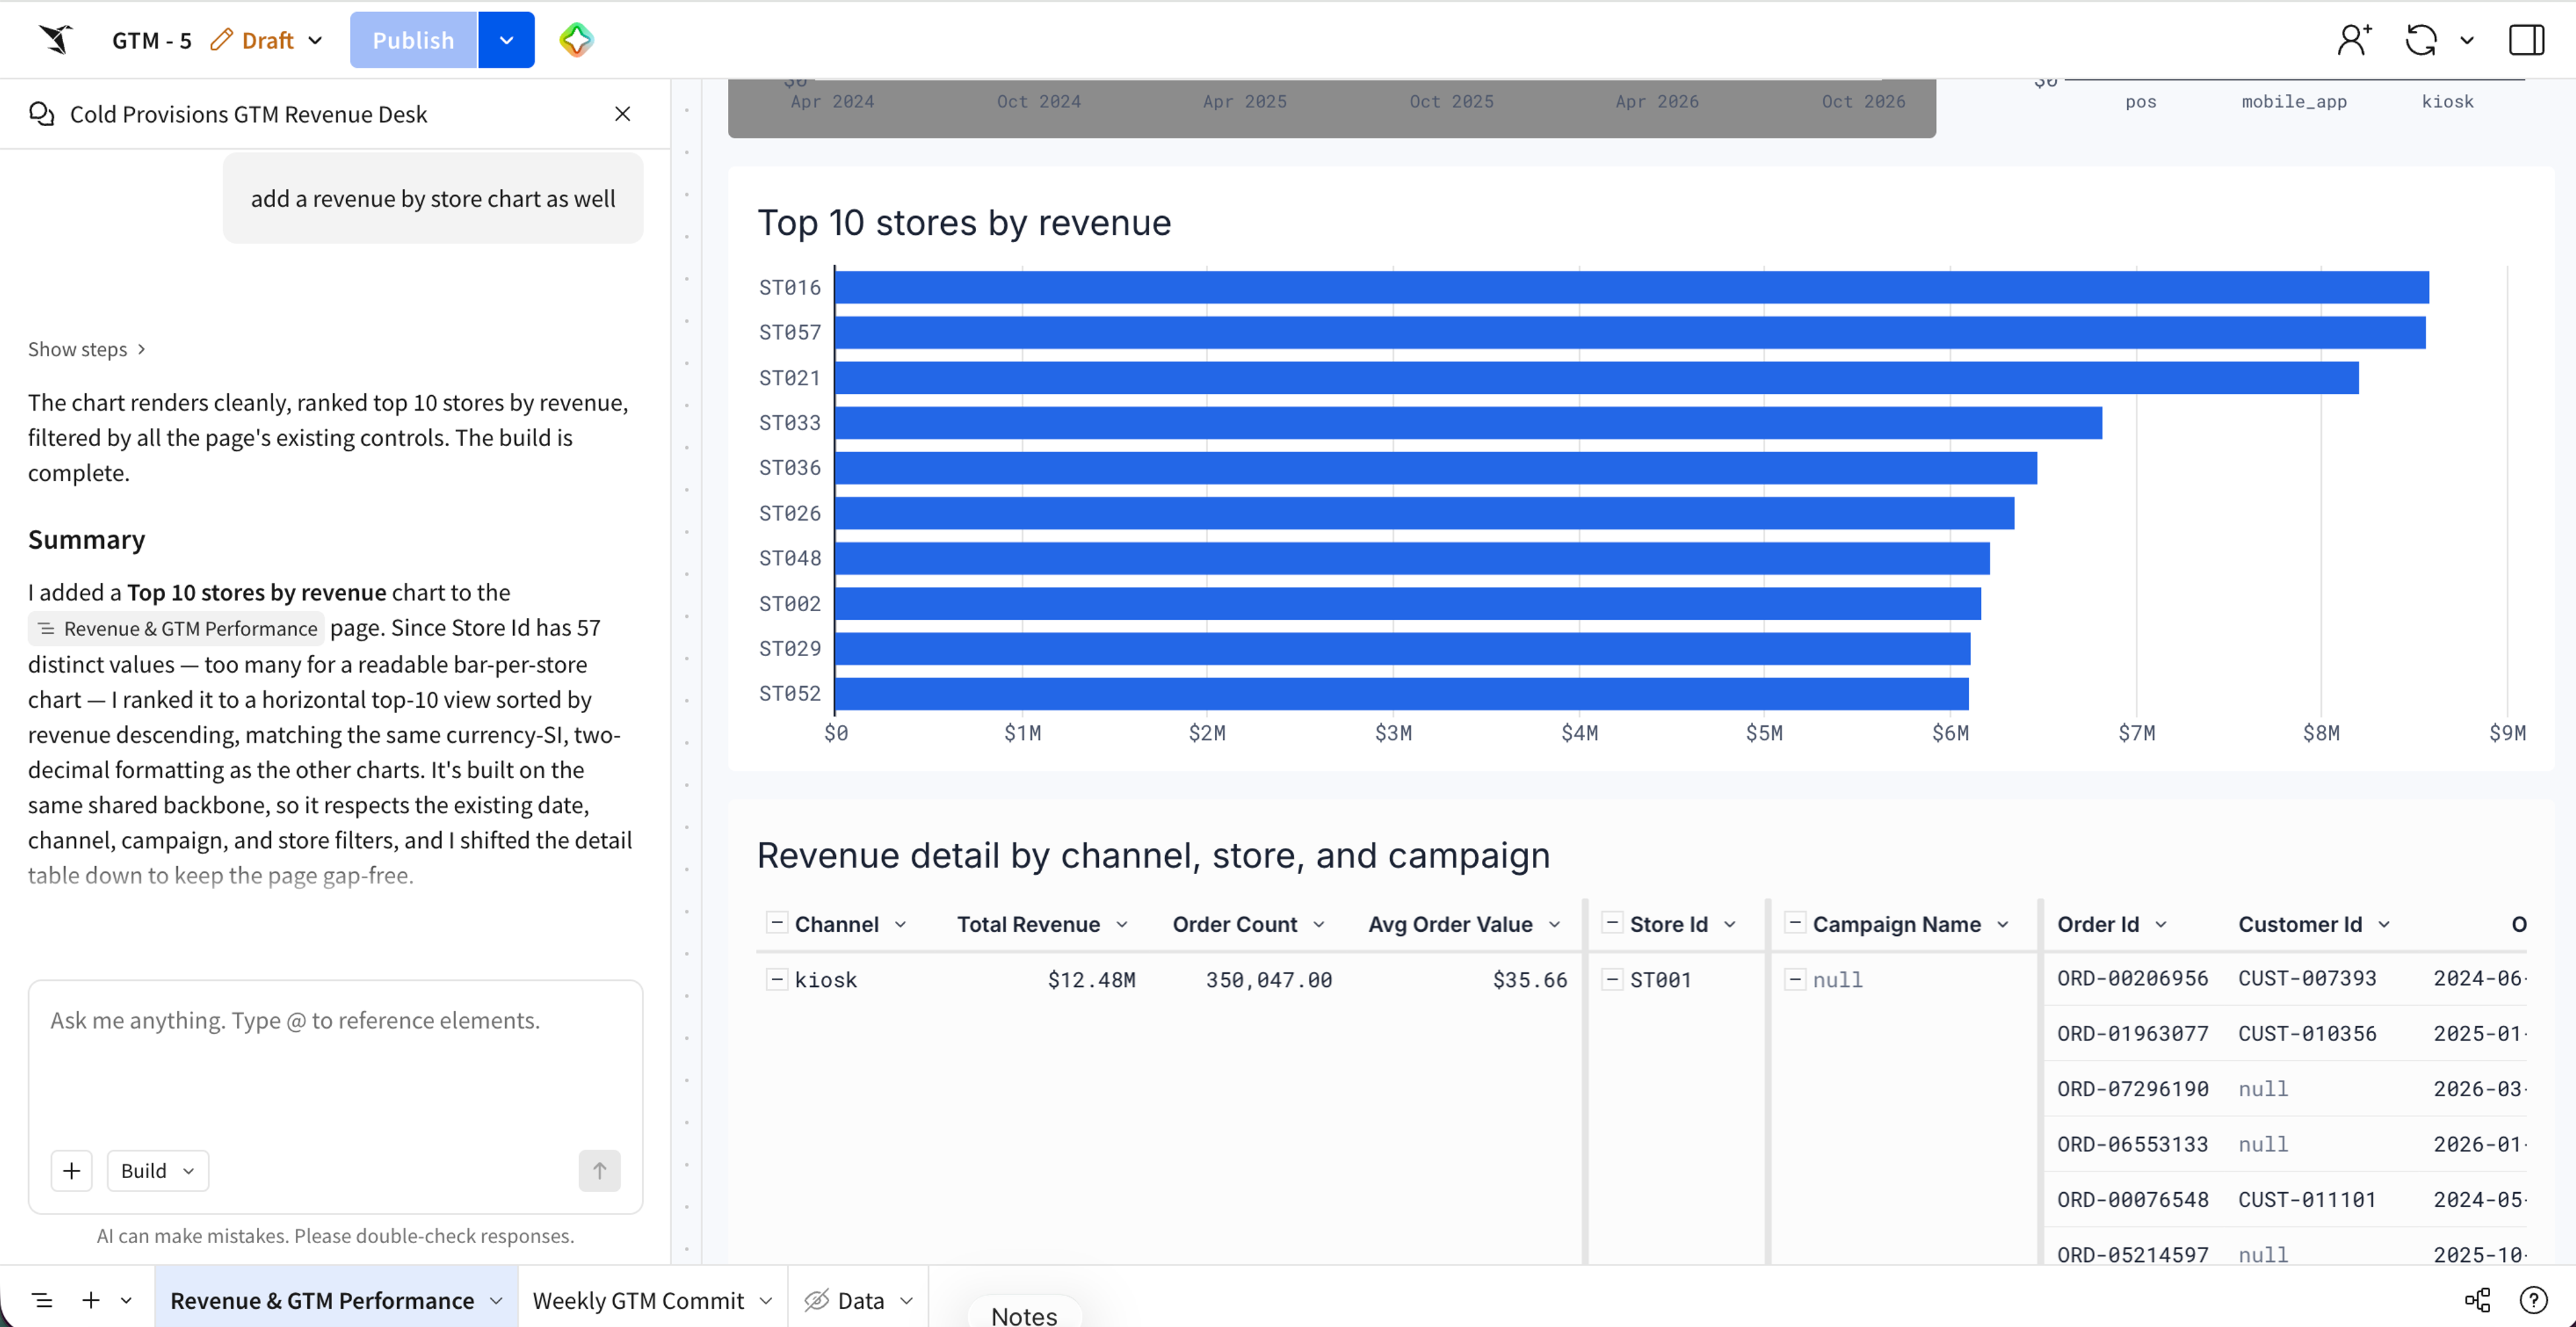Click the Customer Id column header

(x=2300, y=924)
